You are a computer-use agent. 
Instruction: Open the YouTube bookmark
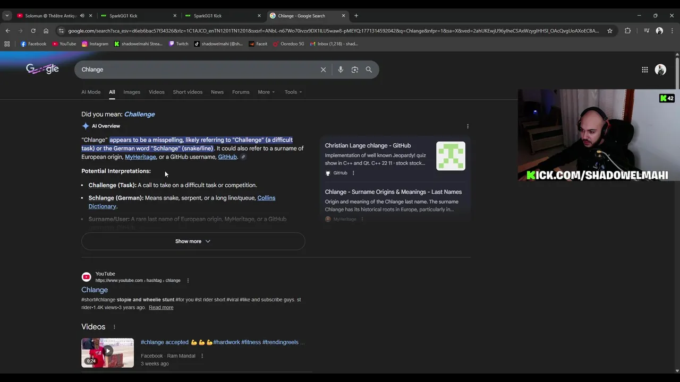pyautogui.click(x=64, y=44)
